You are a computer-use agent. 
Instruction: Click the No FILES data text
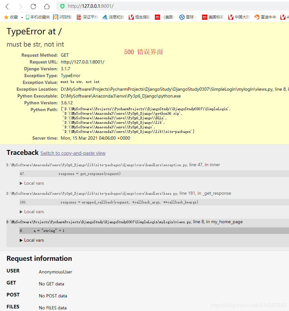coord(53,308)
